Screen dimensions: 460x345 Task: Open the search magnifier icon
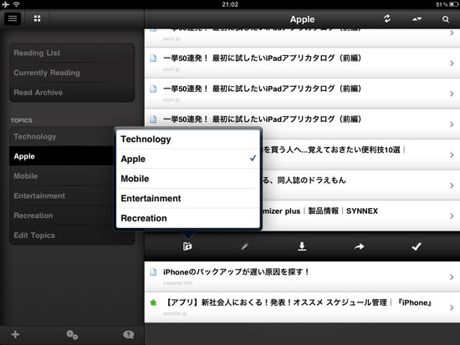pos(445,19)
